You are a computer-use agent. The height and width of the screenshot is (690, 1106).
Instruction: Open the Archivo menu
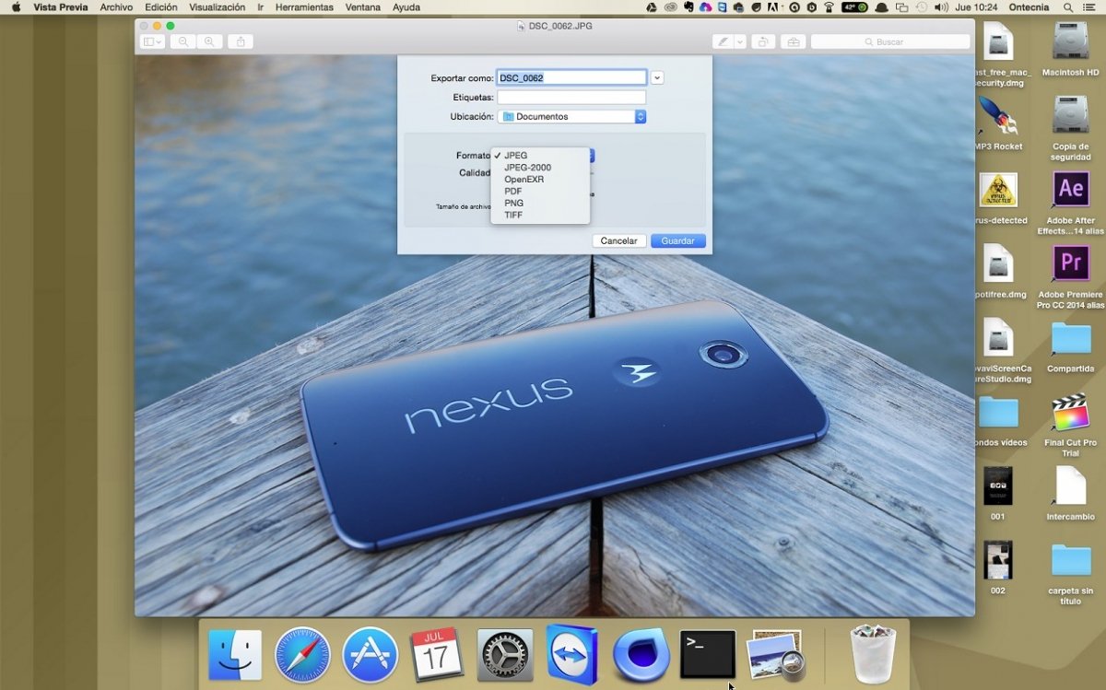coord(116,7)
